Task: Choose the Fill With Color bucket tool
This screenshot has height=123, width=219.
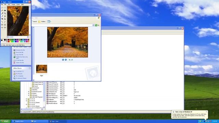Action: (x=5, y=11)
